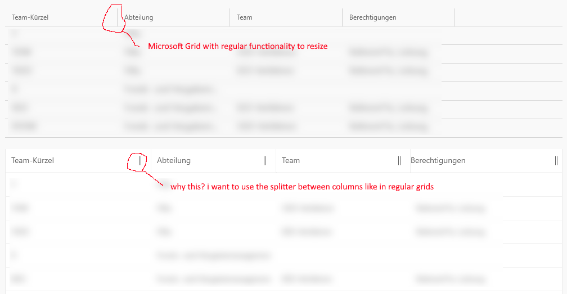Click the splitter icon after lower Team-Kürzel header
The image size is (567, 294).
(x=140, y=161)
